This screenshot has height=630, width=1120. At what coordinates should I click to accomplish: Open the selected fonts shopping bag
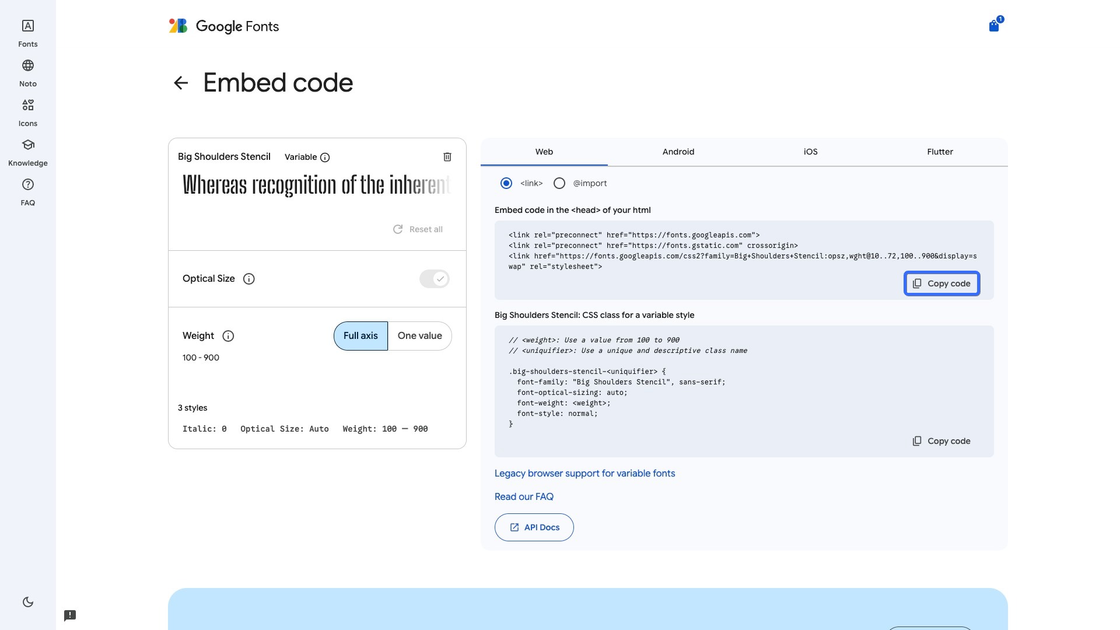tap(994, 26)
